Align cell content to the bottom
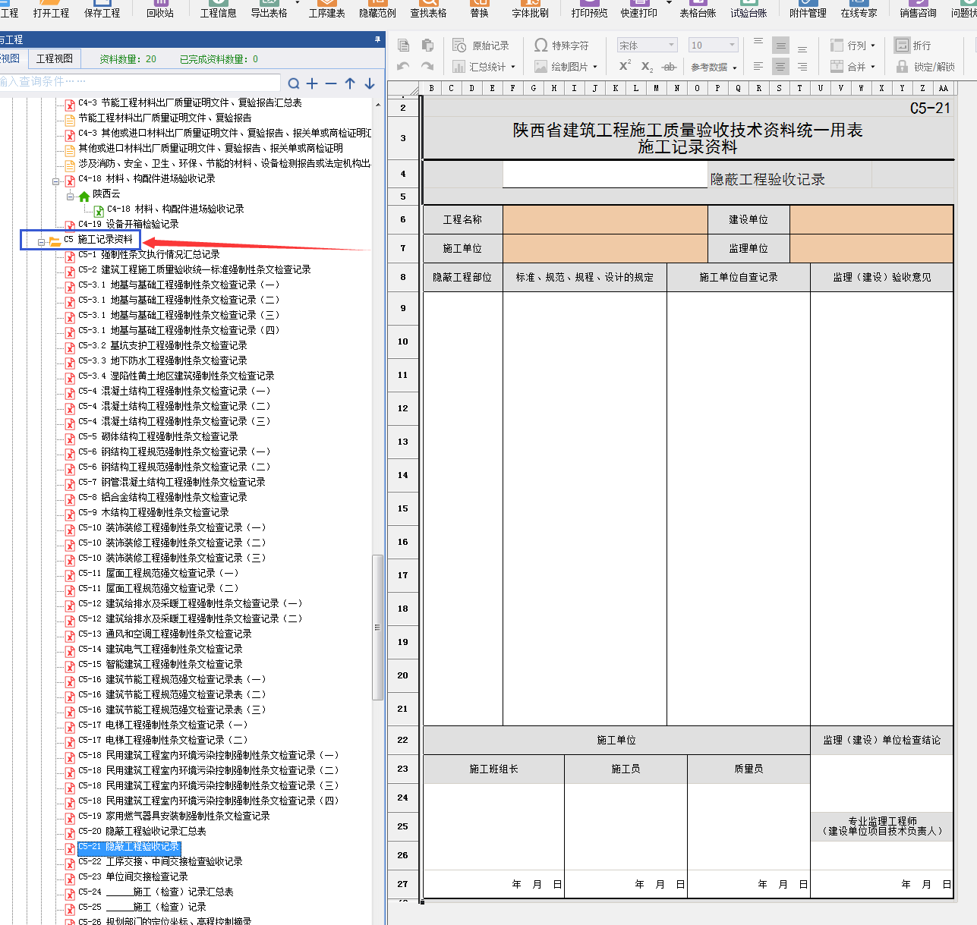Screen dimensions: 977x925 tap(802, 47)
